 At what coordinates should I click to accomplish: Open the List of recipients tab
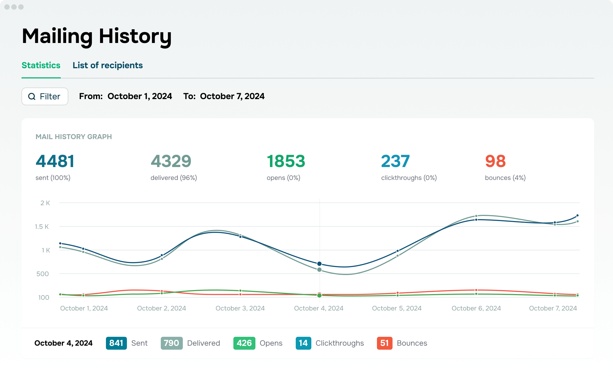108,65
